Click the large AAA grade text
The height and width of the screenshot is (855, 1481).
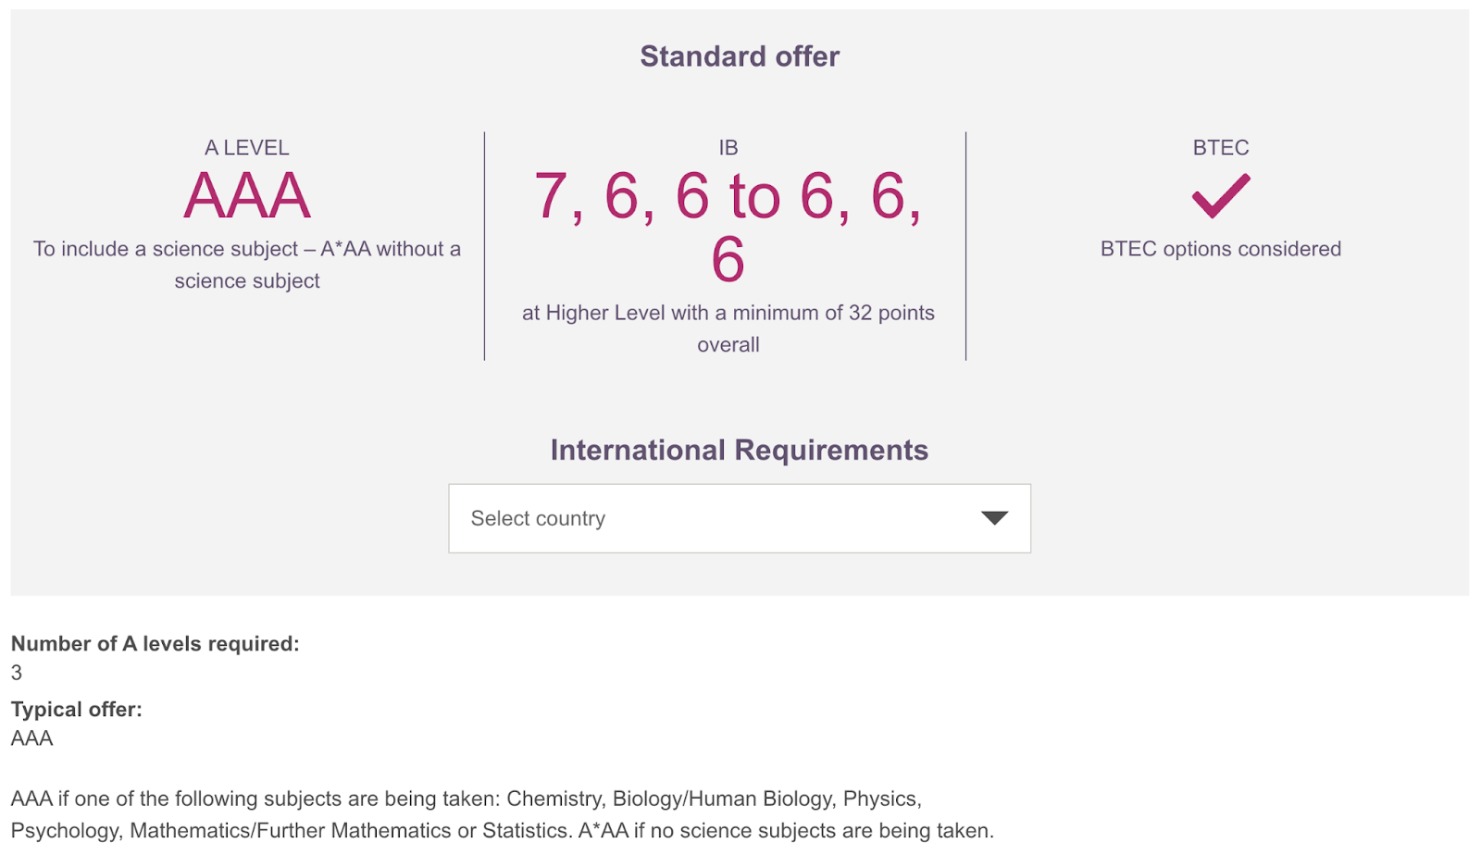tap(246, 196)
